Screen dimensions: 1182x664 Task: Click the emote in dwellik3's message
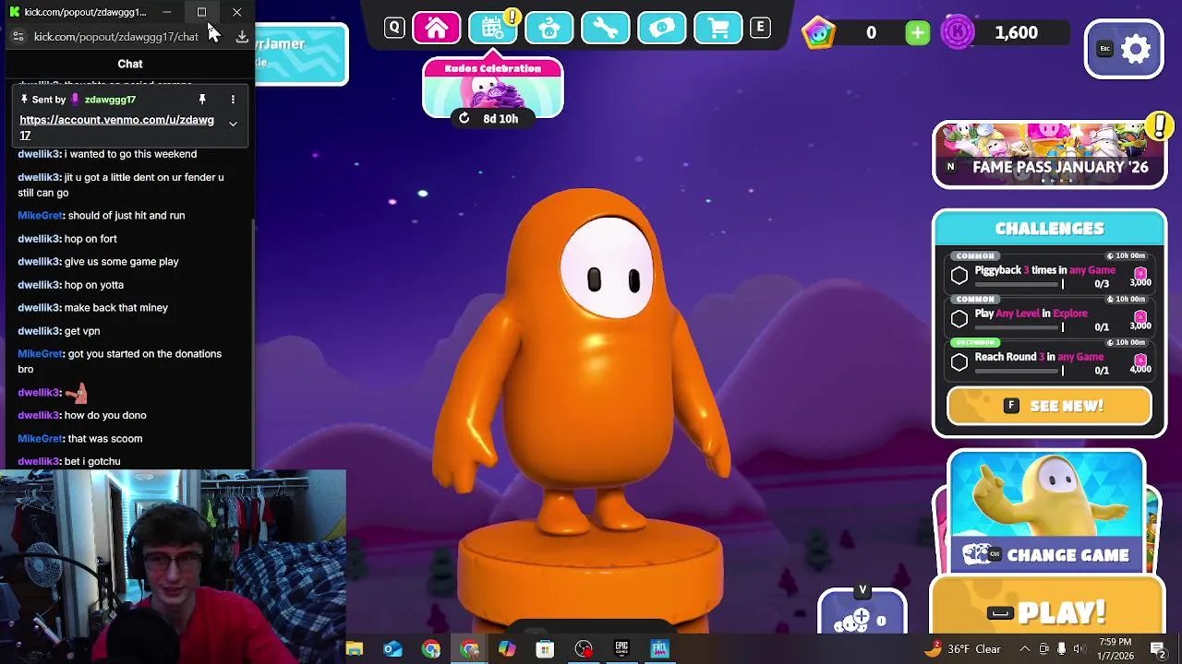(x=77, y=393)
